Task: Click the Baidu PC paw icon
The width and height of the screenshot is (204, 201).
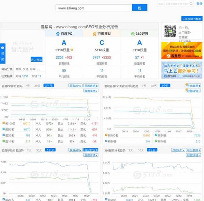Action: [x=58, y=33]
